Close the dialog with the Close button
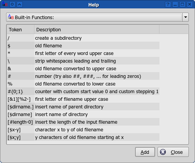 173,152
